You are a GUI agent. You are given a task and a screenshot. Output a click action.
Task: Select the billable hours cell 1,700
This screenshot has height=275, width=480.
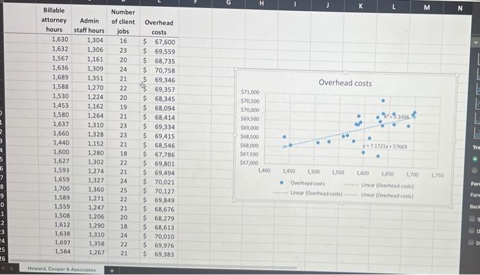click(x=56, y=189)
